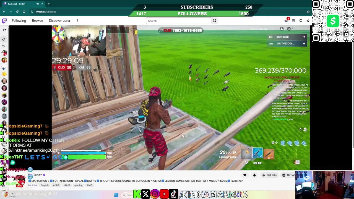Click the webcam picture-in-picture thumbnail
Screen dimensions: 354x199
(324, 185)
